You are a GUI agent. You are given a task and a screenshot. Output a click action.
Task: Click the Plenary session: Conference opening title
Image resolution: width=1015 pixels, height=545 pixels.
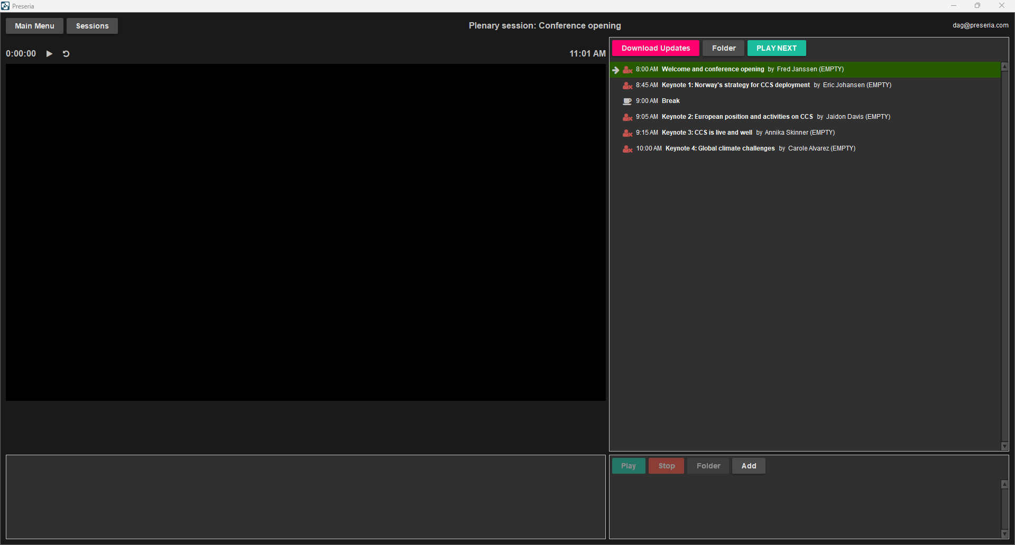[545, 26]
